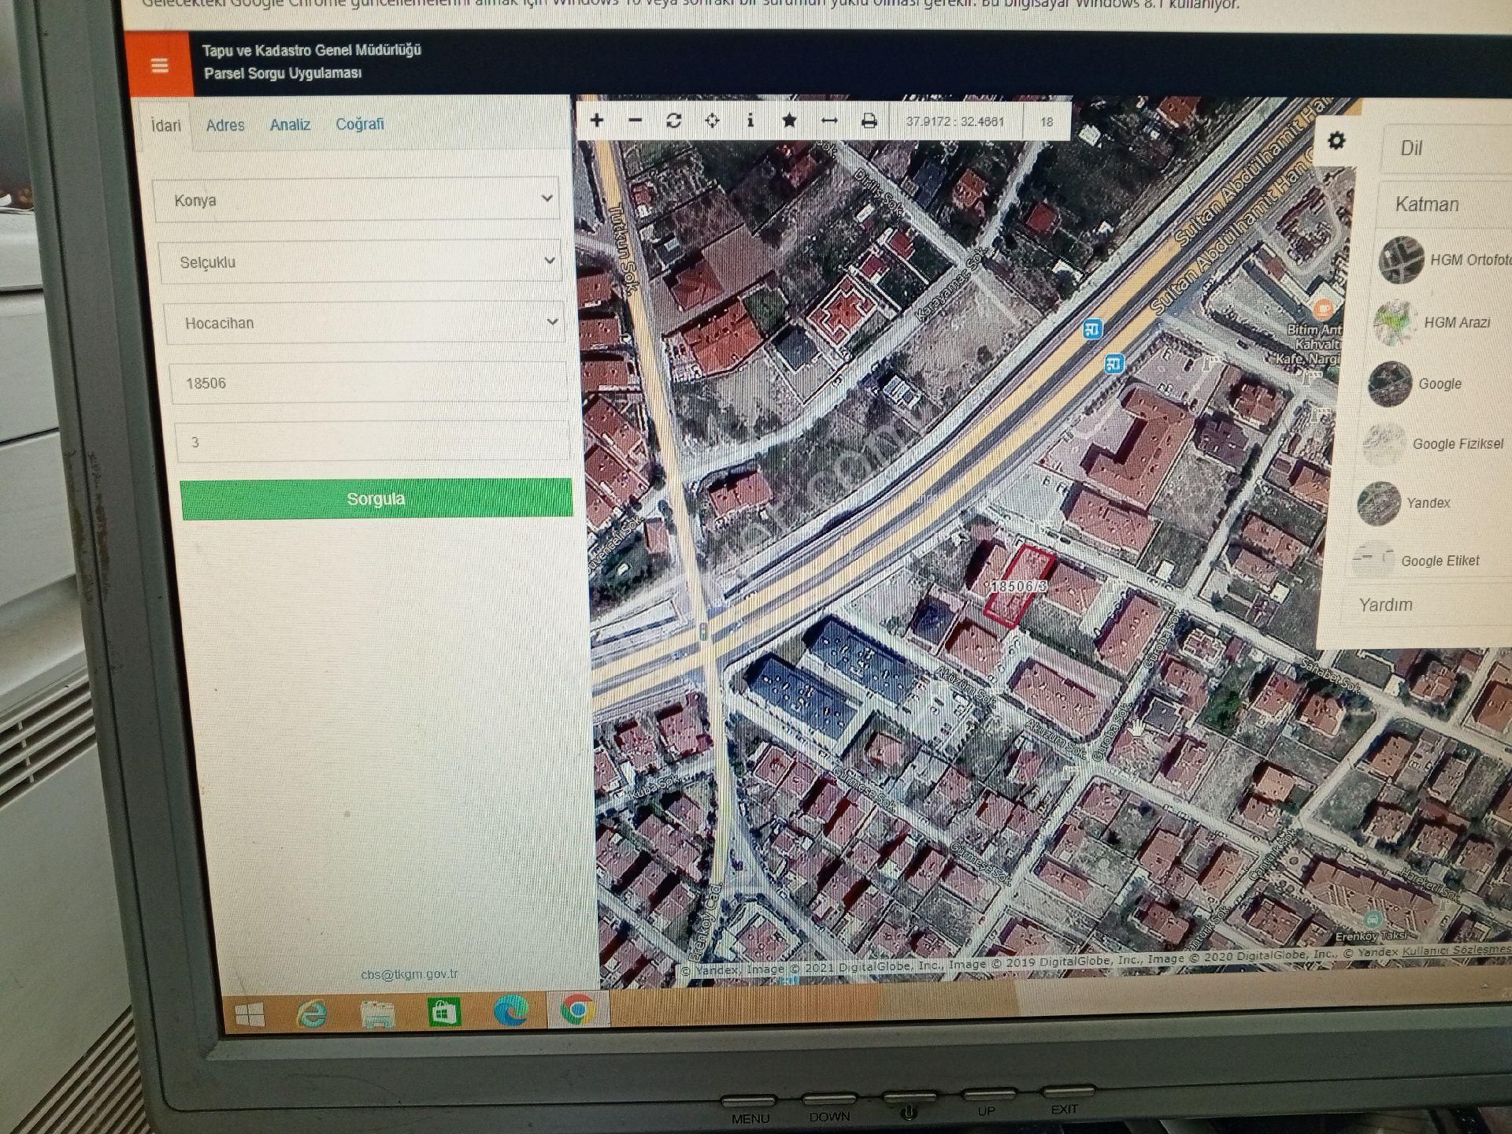Open the Katman layers section
The height and width of the screenshot is (1134, 1512).
click(1445, 204)
